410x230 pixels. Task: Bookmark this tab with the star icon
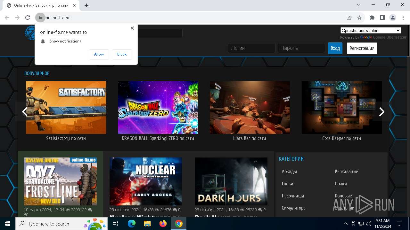(359, 18)
